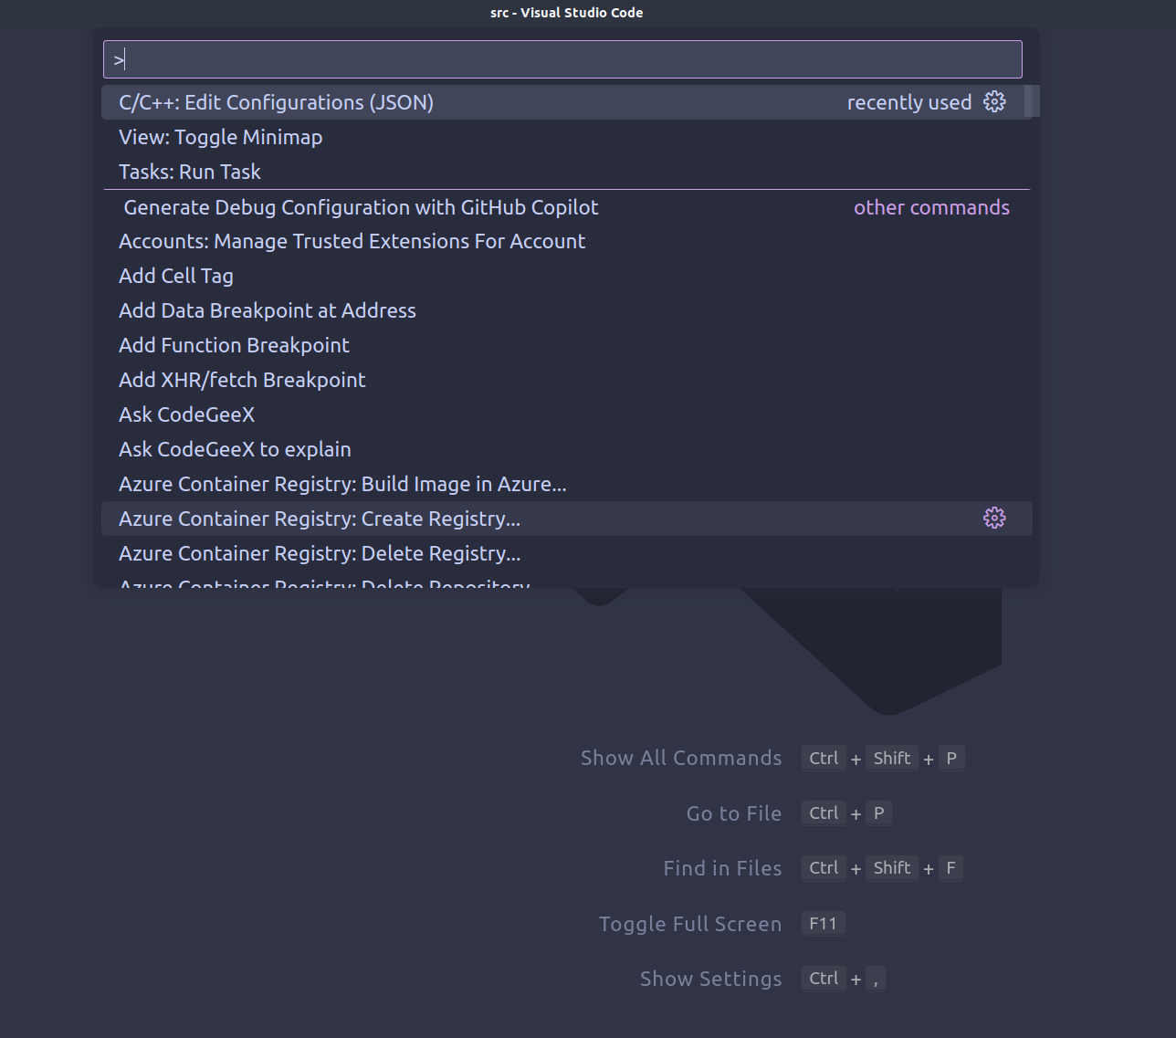Select Add Function Breakpoint command

(x=234, y=345)
